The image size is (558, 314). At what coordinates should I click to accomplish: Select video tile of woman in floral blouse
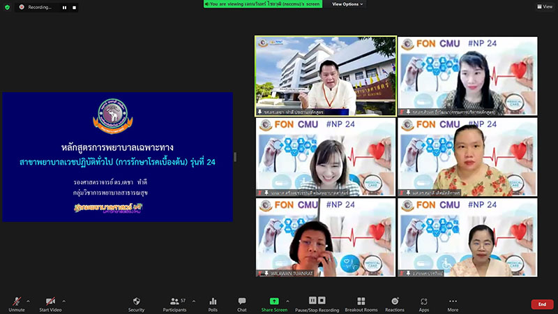[467, 157]
